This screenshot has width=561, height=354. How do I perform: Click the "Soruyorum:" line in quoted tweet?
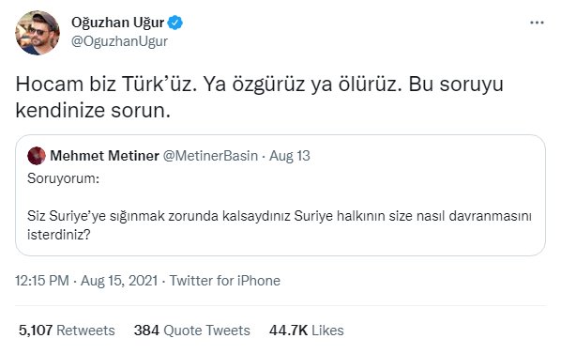(x=64, y=177)
